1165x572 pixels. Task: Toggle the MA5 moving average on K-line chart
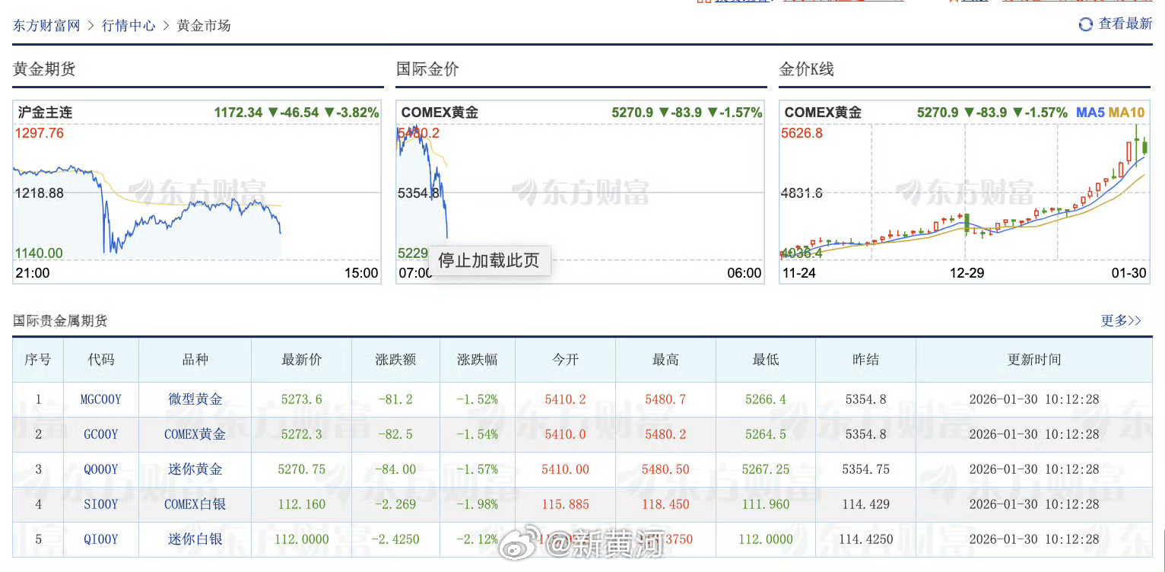coord(1091,112)
